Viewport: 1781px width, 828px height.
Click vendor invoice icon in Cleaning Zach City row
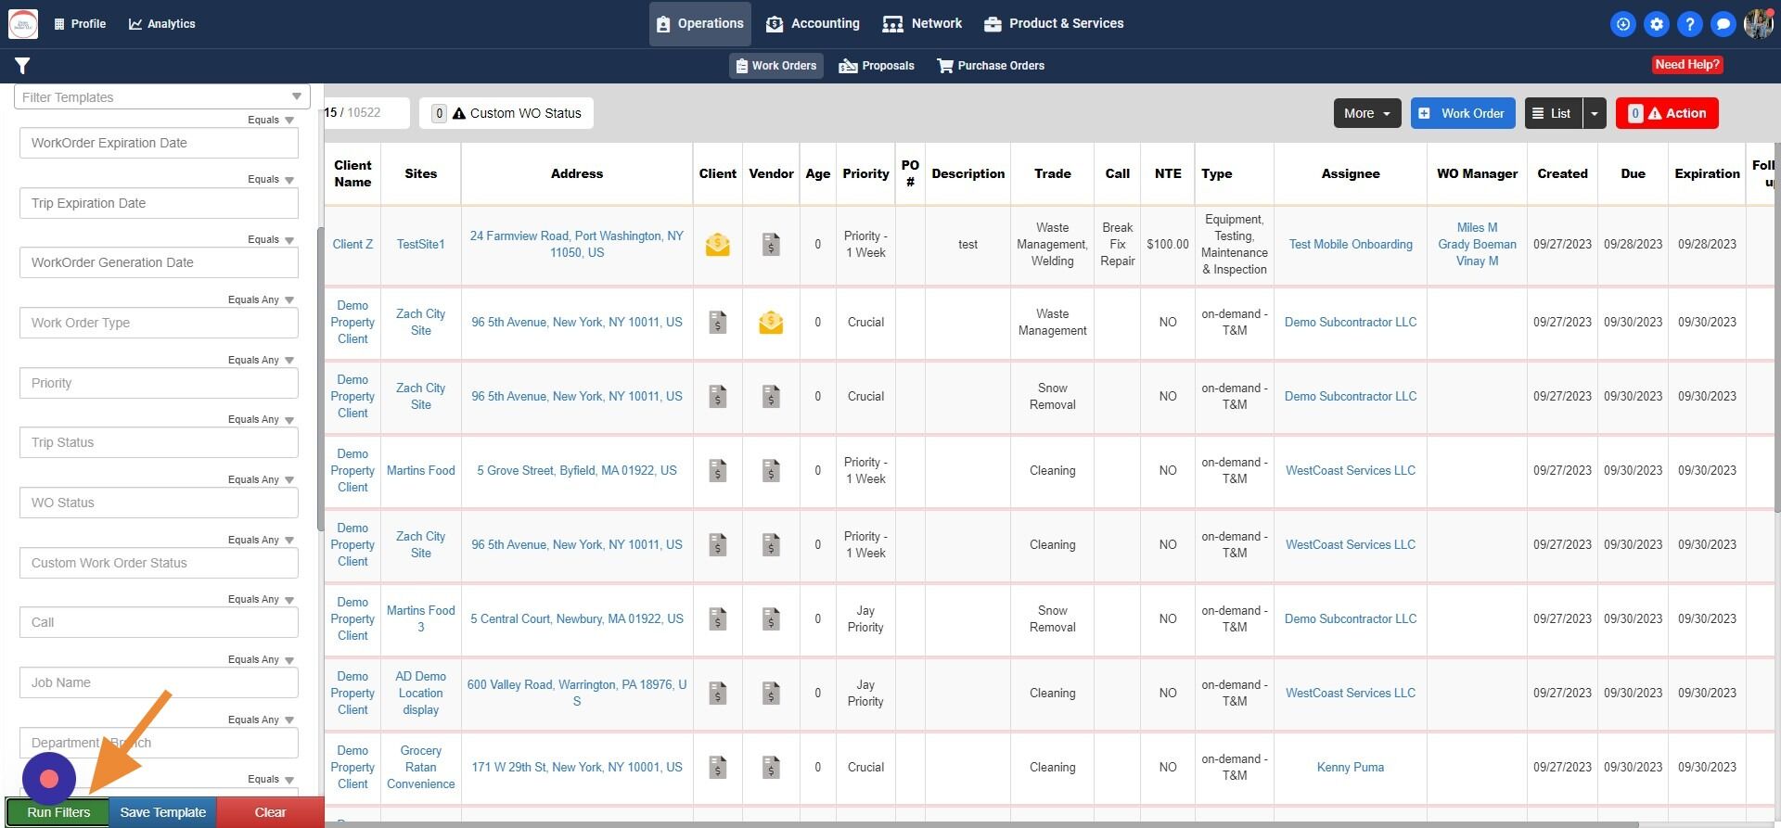pyautogui.click(x=771, y=545)
